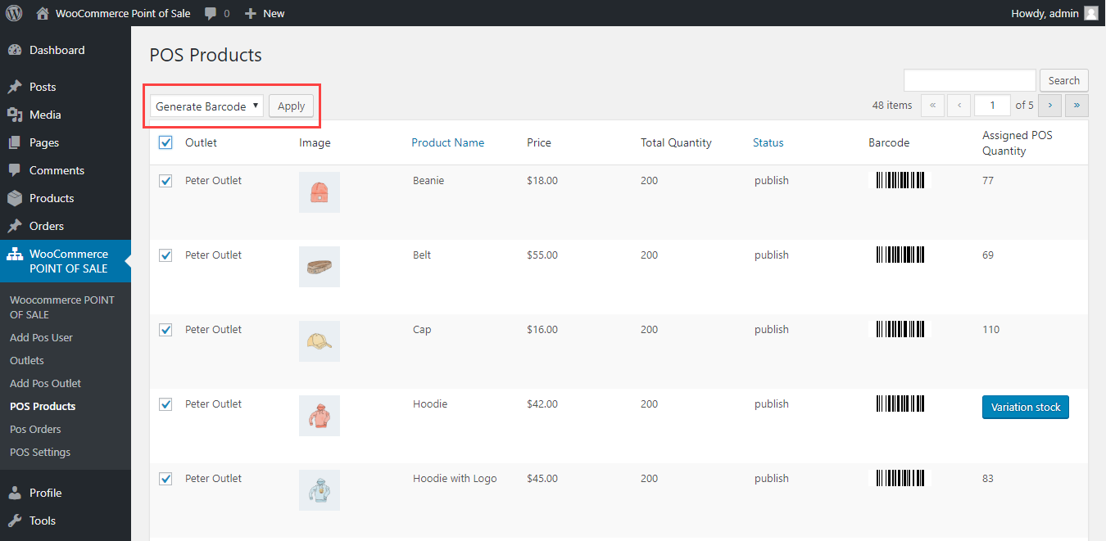Click the Beanie barcode image
Image resolution: width=1106 pixels, height=541 pixels.
point(900,180)
